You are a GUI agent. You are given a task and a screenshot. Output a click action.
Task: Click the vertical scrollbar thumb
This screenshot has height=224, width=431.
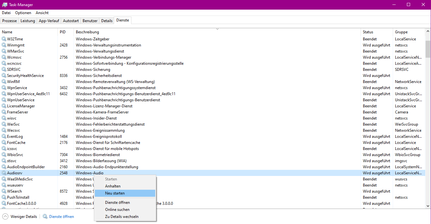point(428,49)
